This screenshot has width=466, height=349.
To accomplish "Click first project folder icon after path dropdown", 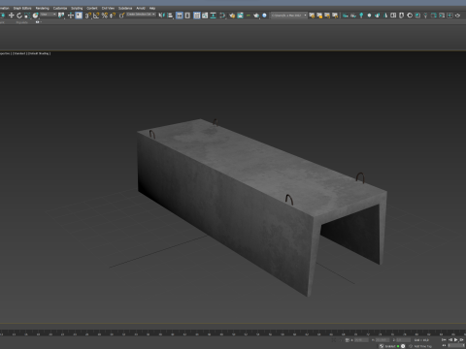I will [312, 16].
